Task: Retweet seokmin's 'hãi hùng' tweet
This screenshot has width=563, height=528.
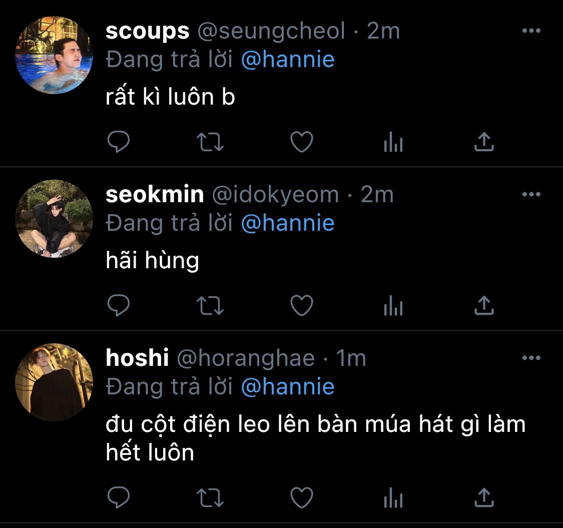Action: pyautogui.click(x=210, y=305)
